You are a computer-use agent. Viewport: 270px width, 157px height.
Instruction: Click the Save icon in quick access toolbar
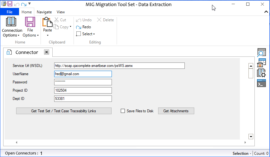pyautogui.click(x=10, y=4)
